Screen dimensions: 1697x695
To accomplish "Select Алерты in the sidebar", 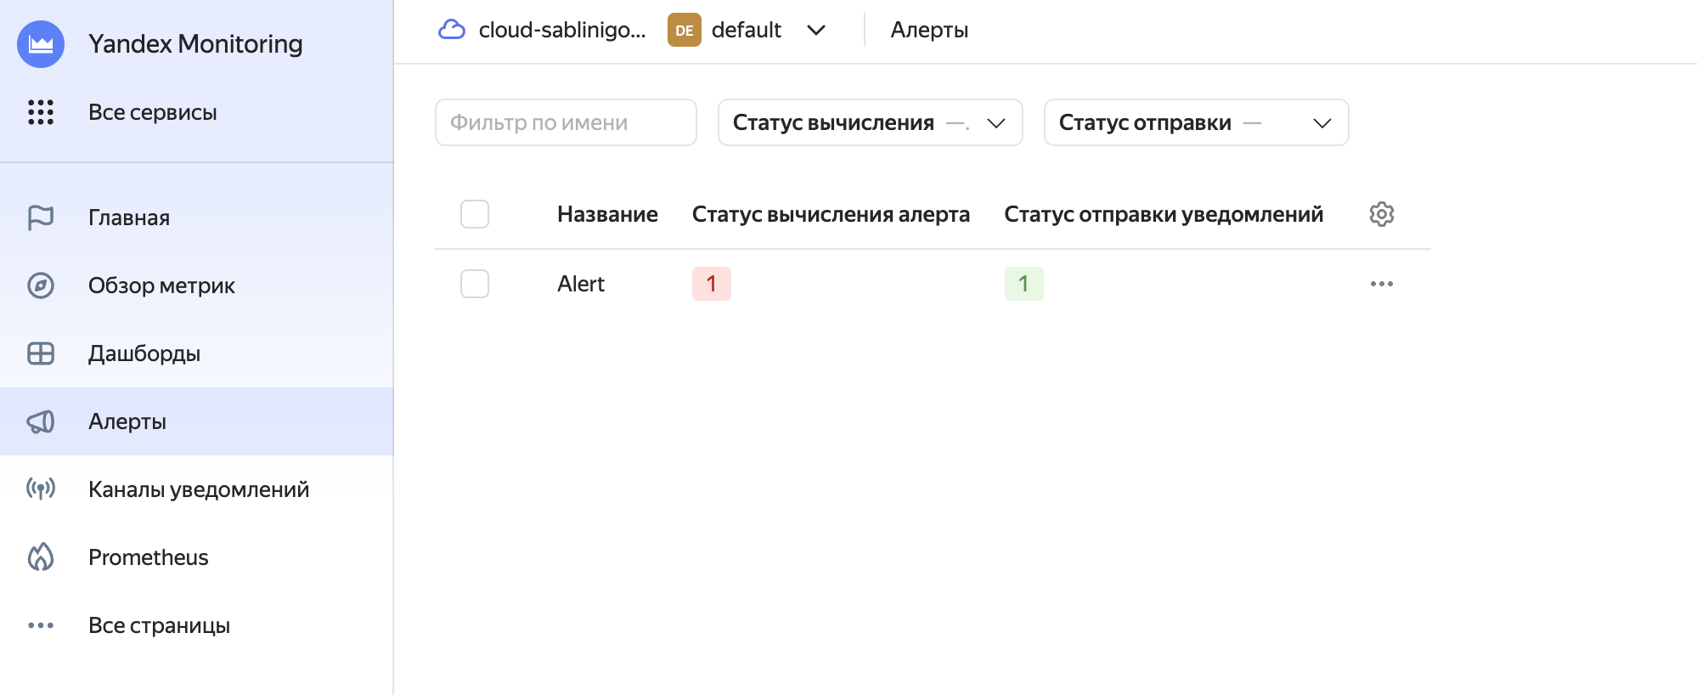I will pyautogui.click(x=197, y=421).
